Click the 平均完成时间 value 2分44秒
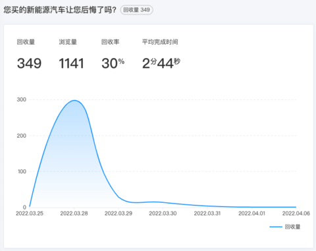The height and width of the screenshot is (251, 316). (161, 63)
